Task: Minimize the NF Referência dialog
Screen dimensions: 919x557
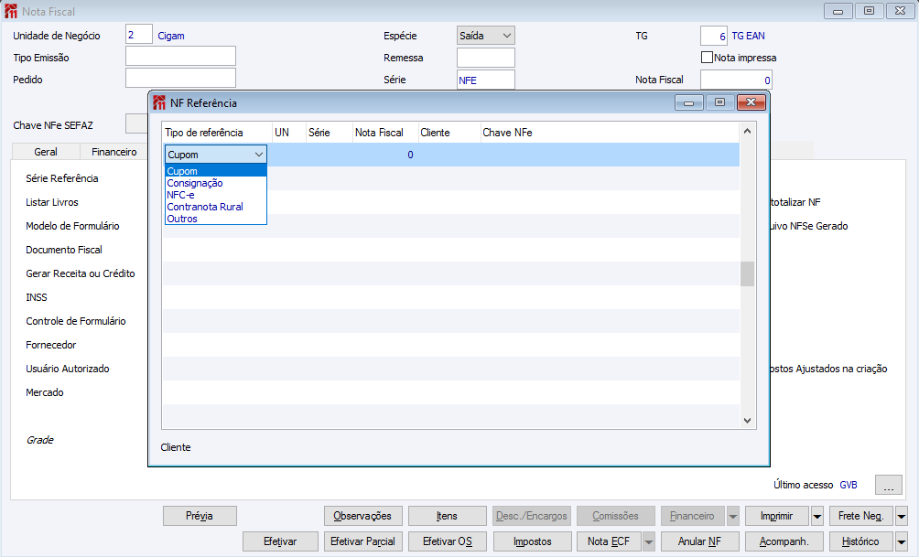Action: 688,102
